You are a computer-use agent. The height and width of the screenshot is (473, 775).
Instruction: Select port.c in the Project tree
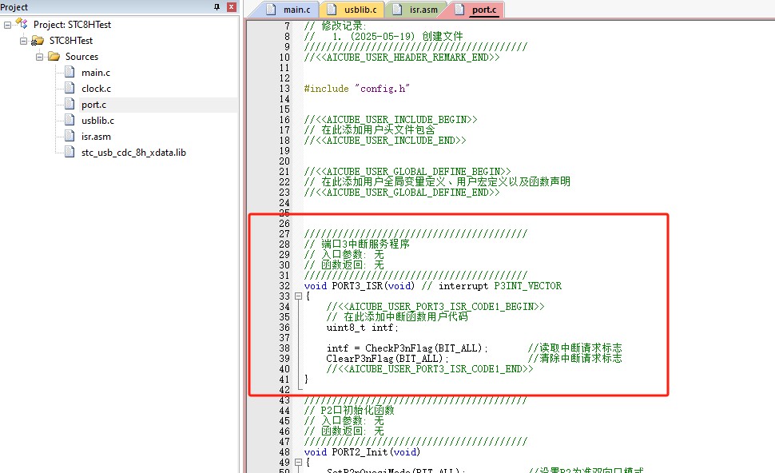(93, 105)
